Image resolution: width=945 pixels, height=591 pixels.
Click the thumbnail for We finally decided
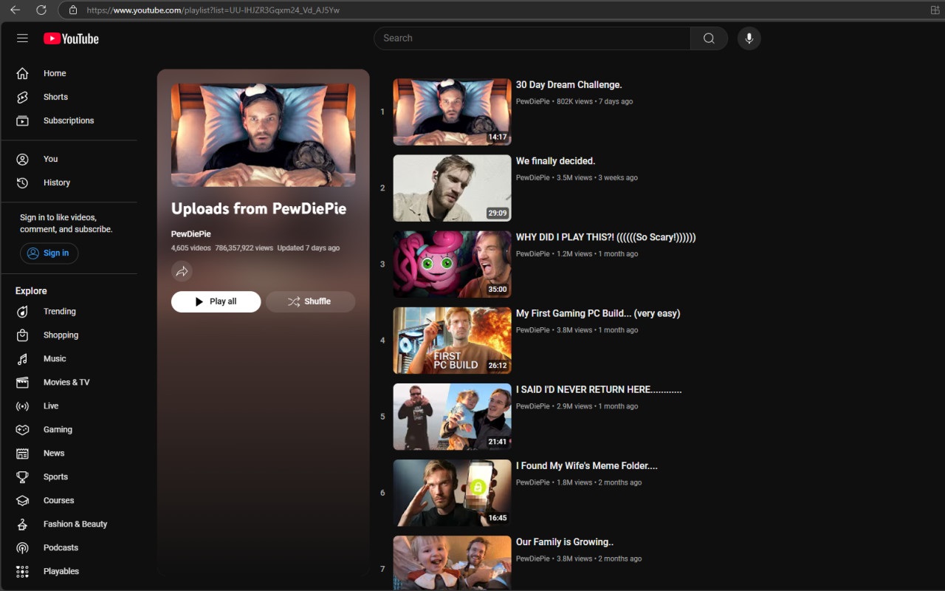[451, 188]
